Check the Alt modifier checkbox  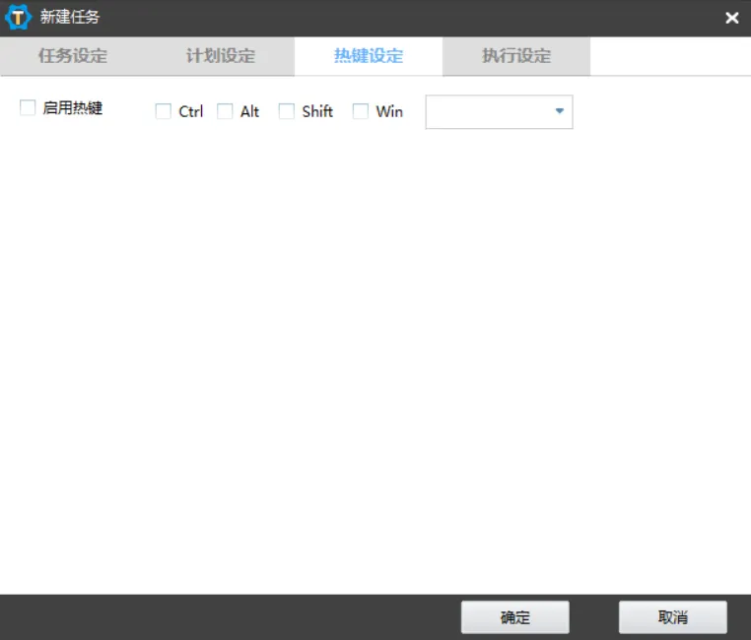click(x=225, y=111)
